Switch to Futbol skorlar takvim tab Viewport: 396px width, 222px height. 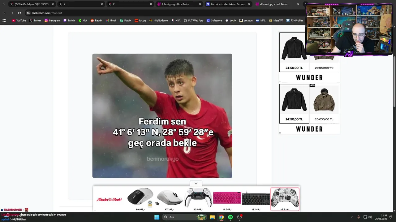(228, 4)
